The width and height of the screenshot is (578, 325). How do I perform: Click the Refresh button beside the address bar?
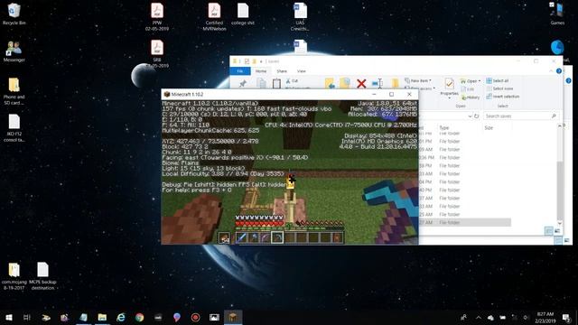click(476, 116)
